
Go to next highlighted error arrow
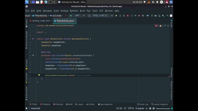[168, 26]
